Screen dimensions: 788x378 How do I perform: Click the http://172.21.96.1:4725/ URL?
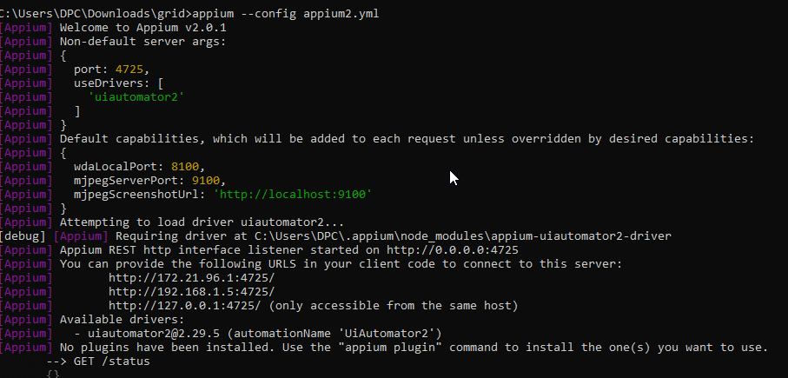(191, 277)
